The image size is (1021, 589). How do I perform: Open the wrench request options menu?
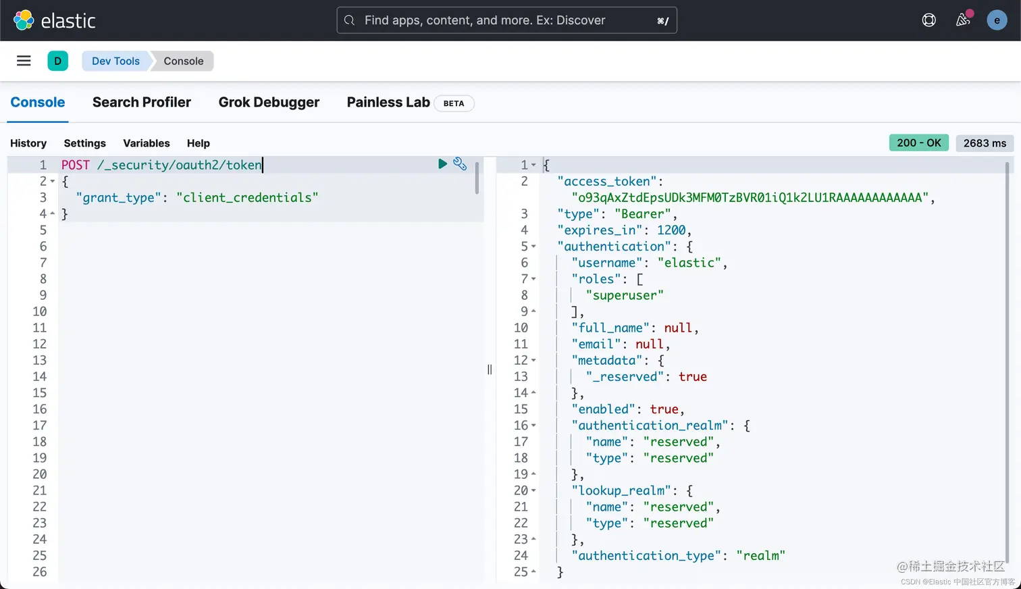pos(460,163)
